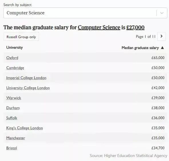The height and width of the screenshot is (161, 169).
Task: Open the Warwick university link
Action: [13, 98]
